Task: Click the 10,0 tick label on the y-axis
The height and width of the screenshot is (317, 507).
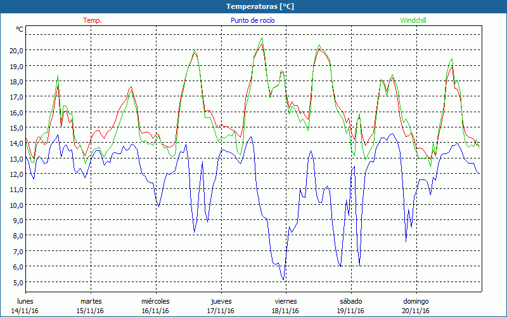Action: (16, 205)
